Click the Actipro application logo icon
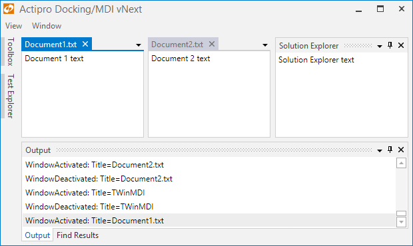The image size is (413, 246). [x=9, y=9]
